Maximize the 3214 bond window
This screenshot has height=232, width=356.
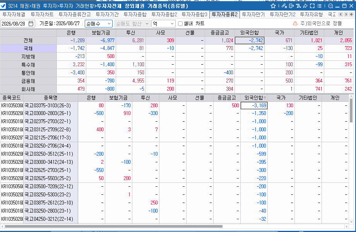tap(344, 6)
